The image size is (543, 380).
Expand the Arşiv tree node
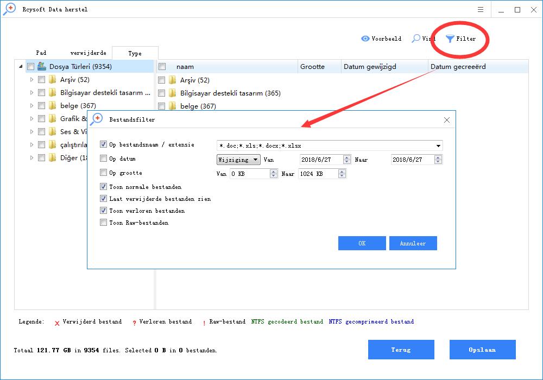click(32, 80)
